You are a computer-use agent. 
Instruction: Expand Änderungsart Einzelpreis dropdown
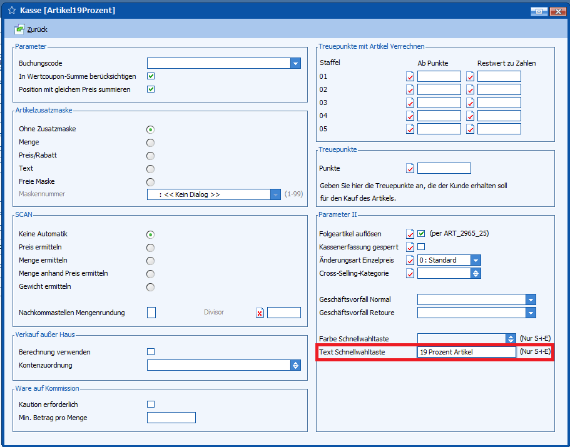click(x=476, y=260)
